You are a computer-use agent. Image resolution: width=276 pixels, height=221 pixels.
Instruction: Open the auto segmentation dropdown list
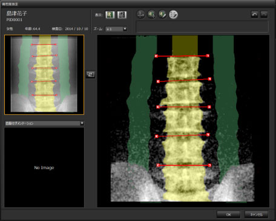(44, 123)
